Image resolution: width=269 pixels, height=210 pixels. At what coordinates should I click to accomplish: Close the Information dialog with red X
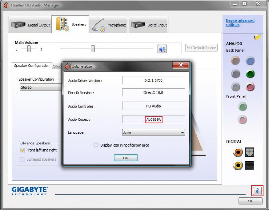(x=181, y=65)
